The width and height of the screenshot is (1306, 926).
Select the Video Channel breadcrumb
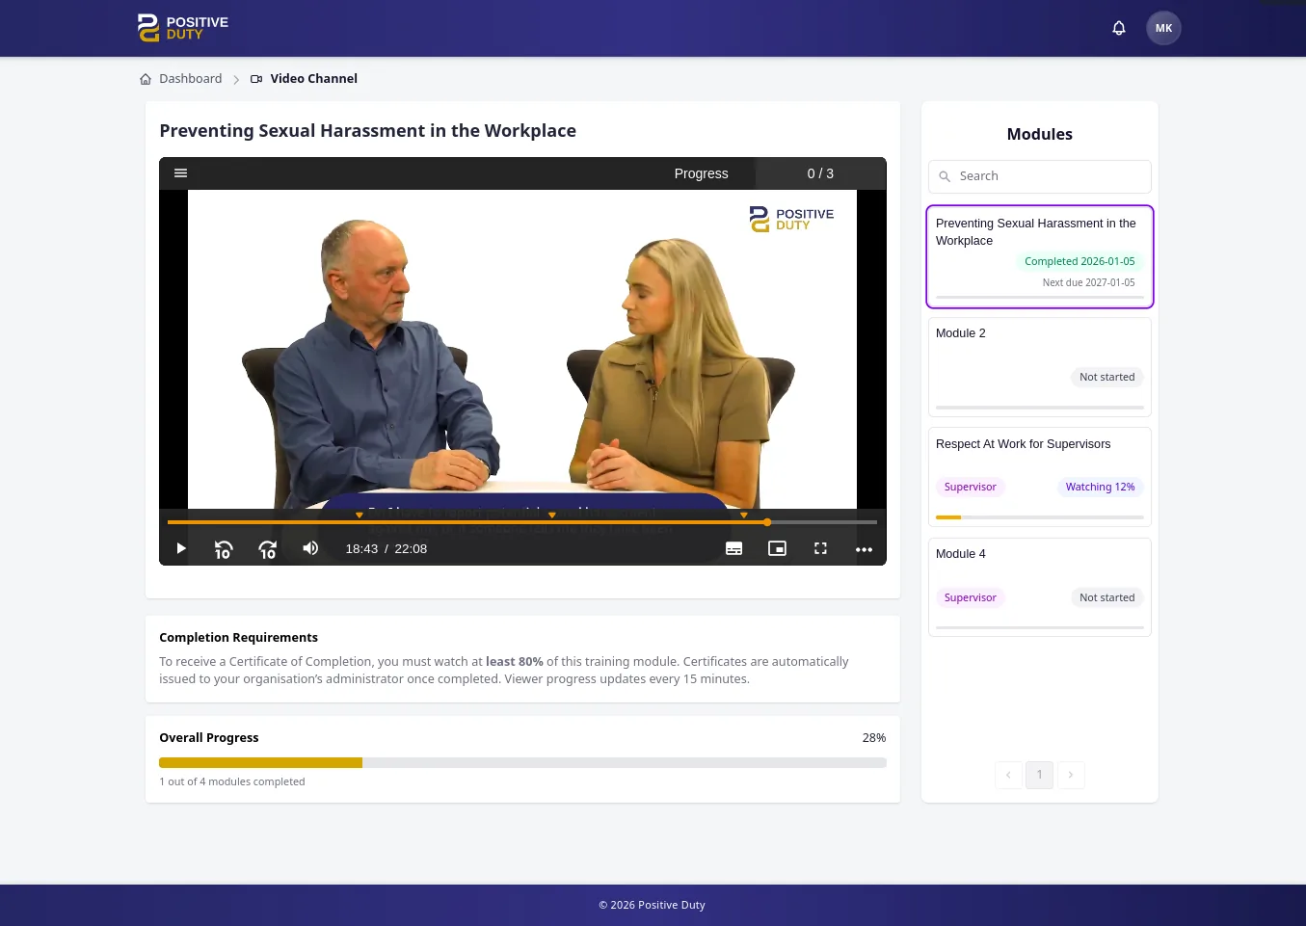[313, 78]
